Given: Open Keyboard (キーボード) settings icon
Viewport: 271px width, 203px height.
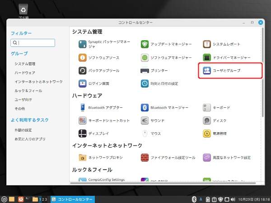Looking at the screenshot, I should 207,107.
